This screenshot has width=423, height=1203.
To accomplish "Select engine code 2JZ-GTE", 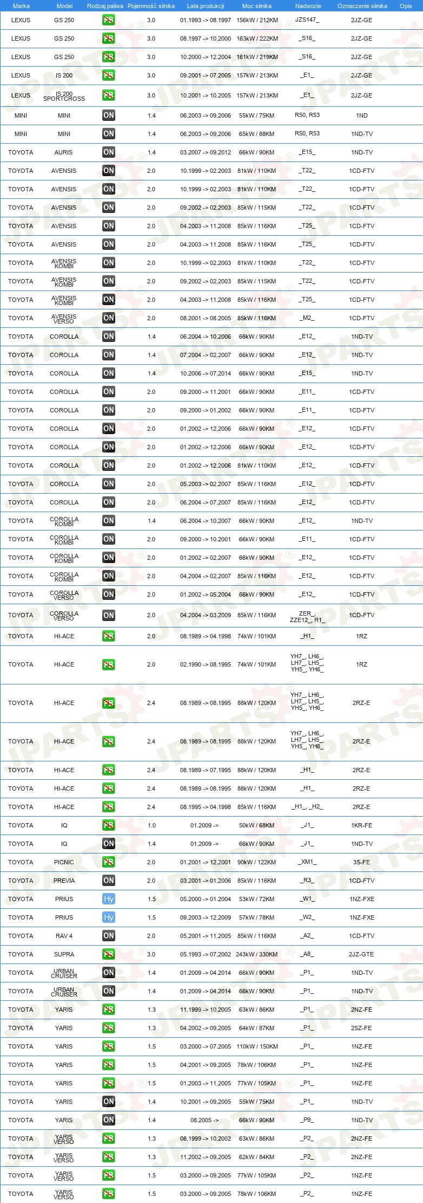I will [361, 954].
